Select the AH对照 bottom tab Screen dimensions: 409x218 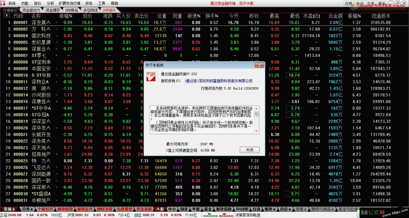pos(242,209)
